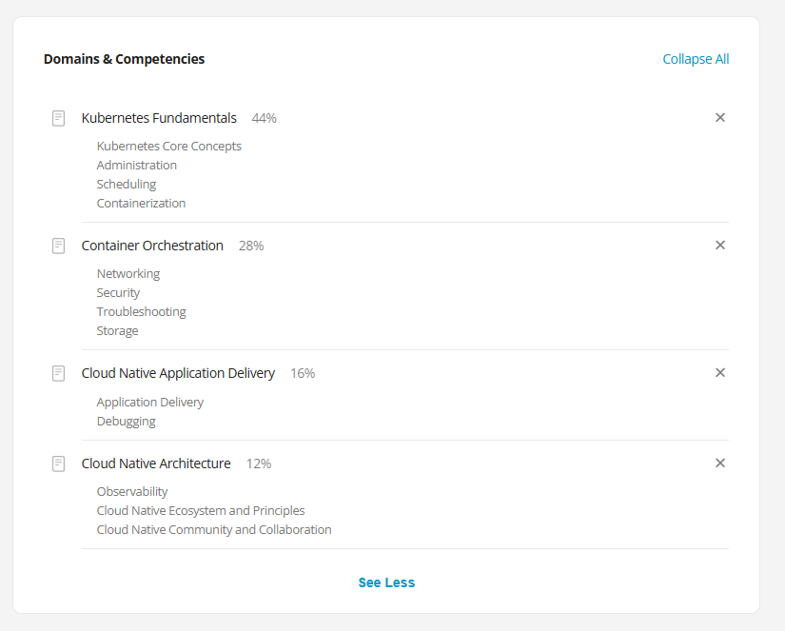This screenshot has width=785, height=631.
Task: Toggle the Cloud Native Architecture heading
Action: pyautogui.click(x=156, y=463)
